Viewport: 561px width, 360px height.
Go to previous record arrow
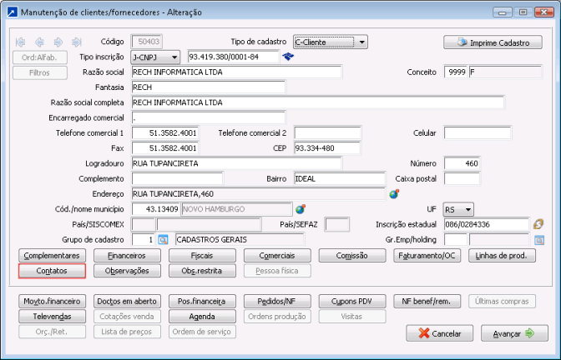tap(39, 42)
